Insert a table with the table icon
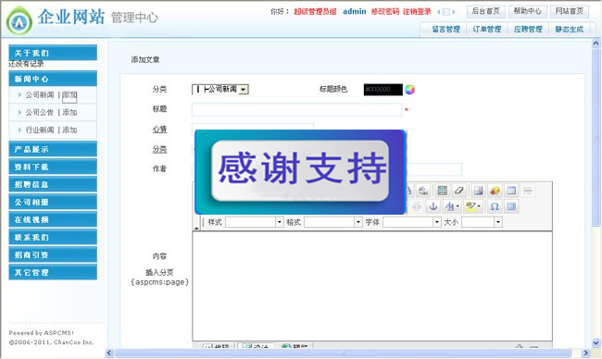The height and width of the screenshot is (359, 602). coord(511,191)
